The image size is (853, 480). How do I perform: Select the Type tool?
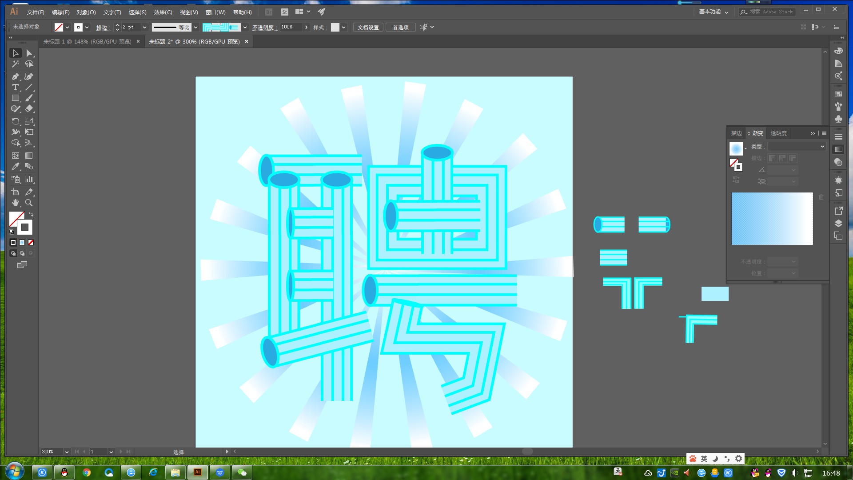pos(15,88)
